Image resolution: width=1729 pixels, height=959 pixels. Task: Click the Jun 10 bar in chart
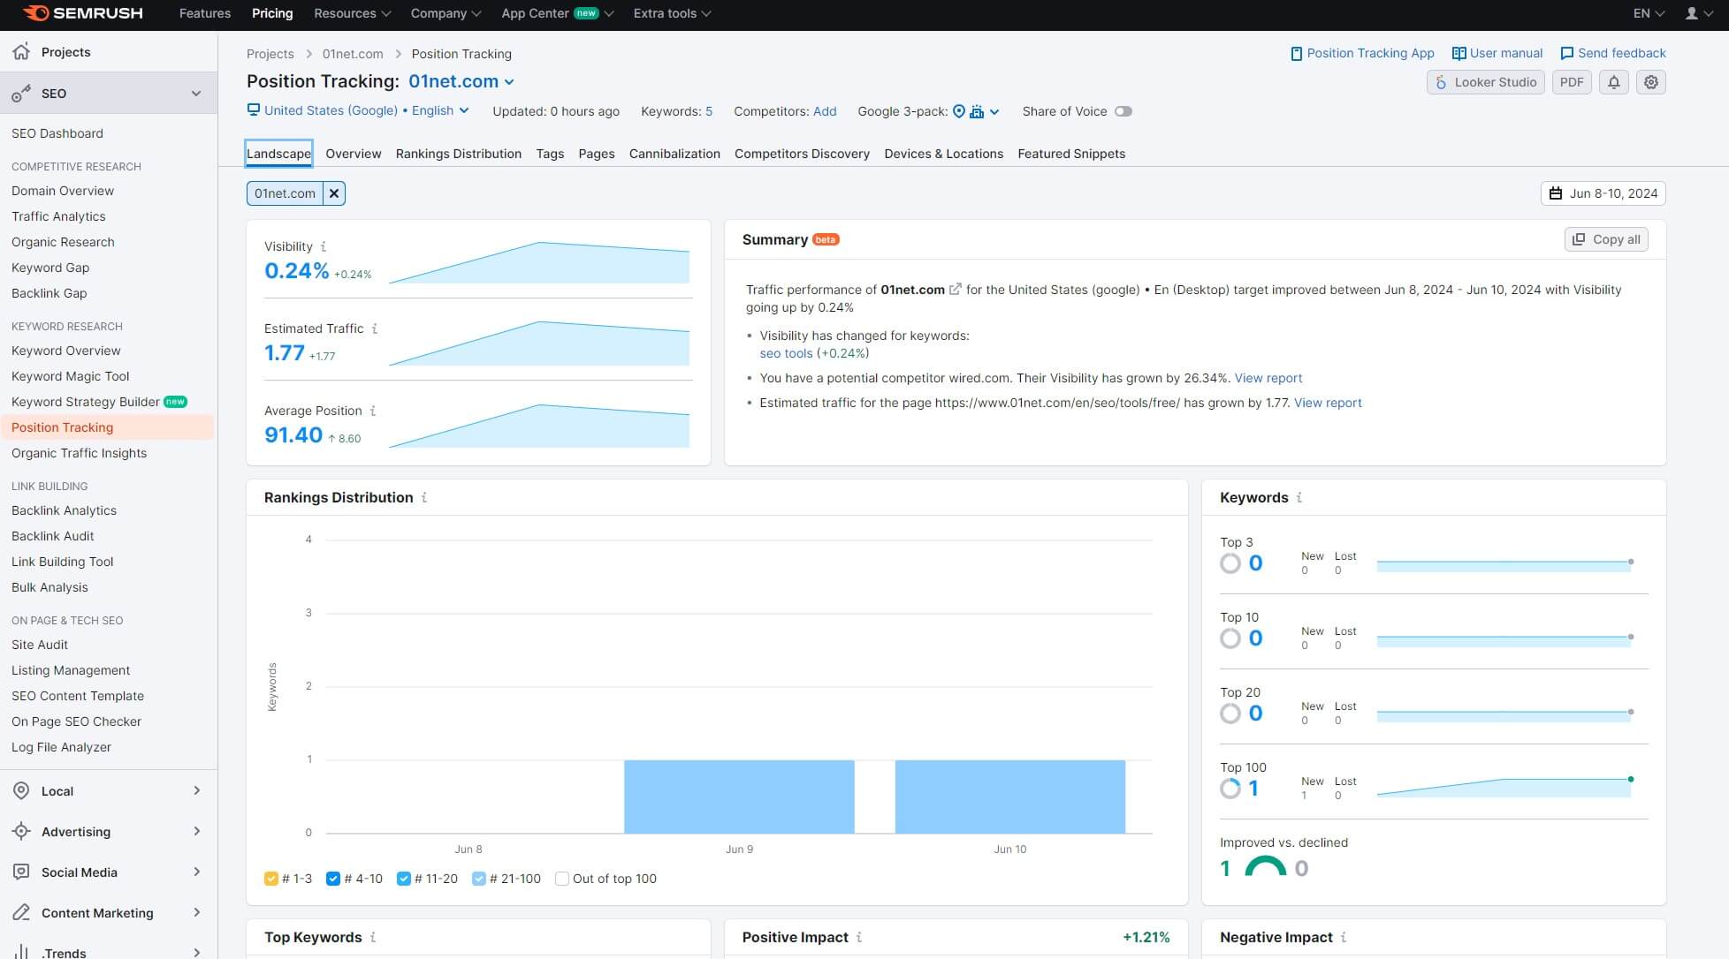[1010, 797]
